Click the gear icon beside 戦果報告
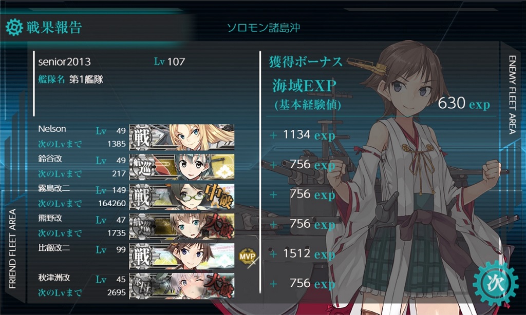The height and width of the screenshot is (315, 526). click(x=14, y=28)
